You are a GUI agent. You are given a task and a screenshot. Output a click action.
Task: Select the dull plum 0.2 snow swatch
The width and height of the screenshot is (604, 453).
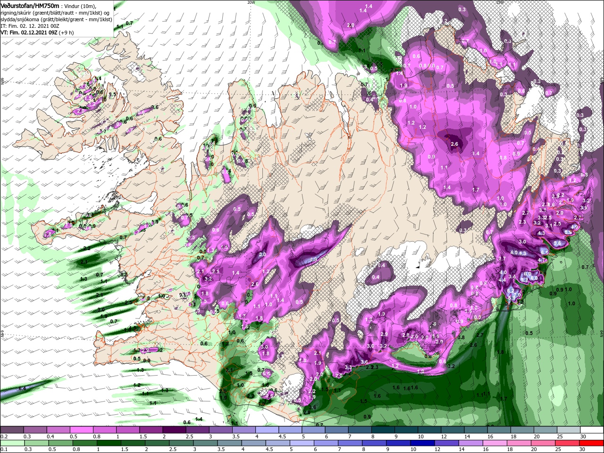click(x=12, y=430)
